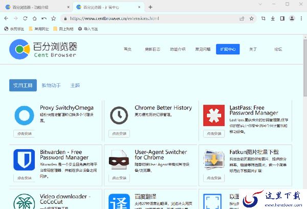Click the Proxy SwitchyOmega title

pos(67,108)
